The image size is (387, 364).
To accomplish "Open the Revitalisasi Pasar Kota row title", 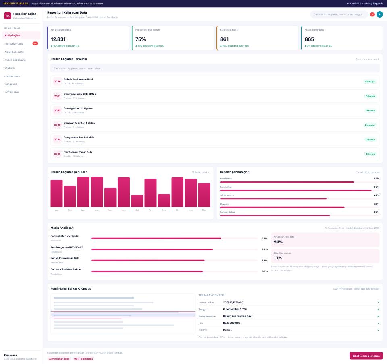I will coord(78,152).
